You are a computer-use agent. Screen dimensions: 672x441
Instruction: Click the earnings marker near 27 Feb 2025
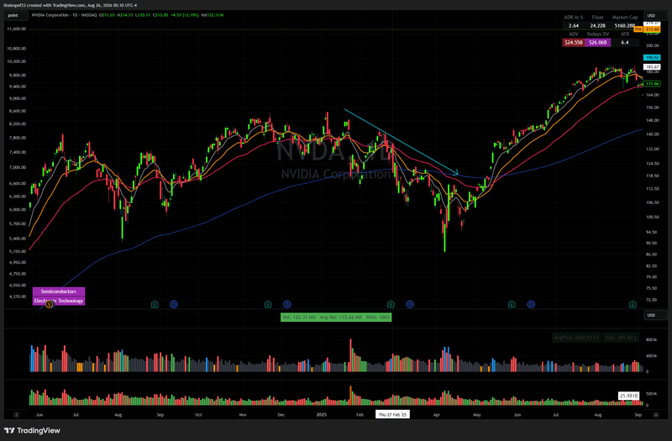click(x=391, y=304)
